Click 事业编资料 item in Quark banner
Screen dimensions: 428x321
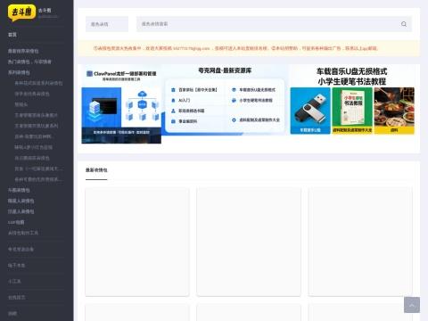click(x=187, y=121)
